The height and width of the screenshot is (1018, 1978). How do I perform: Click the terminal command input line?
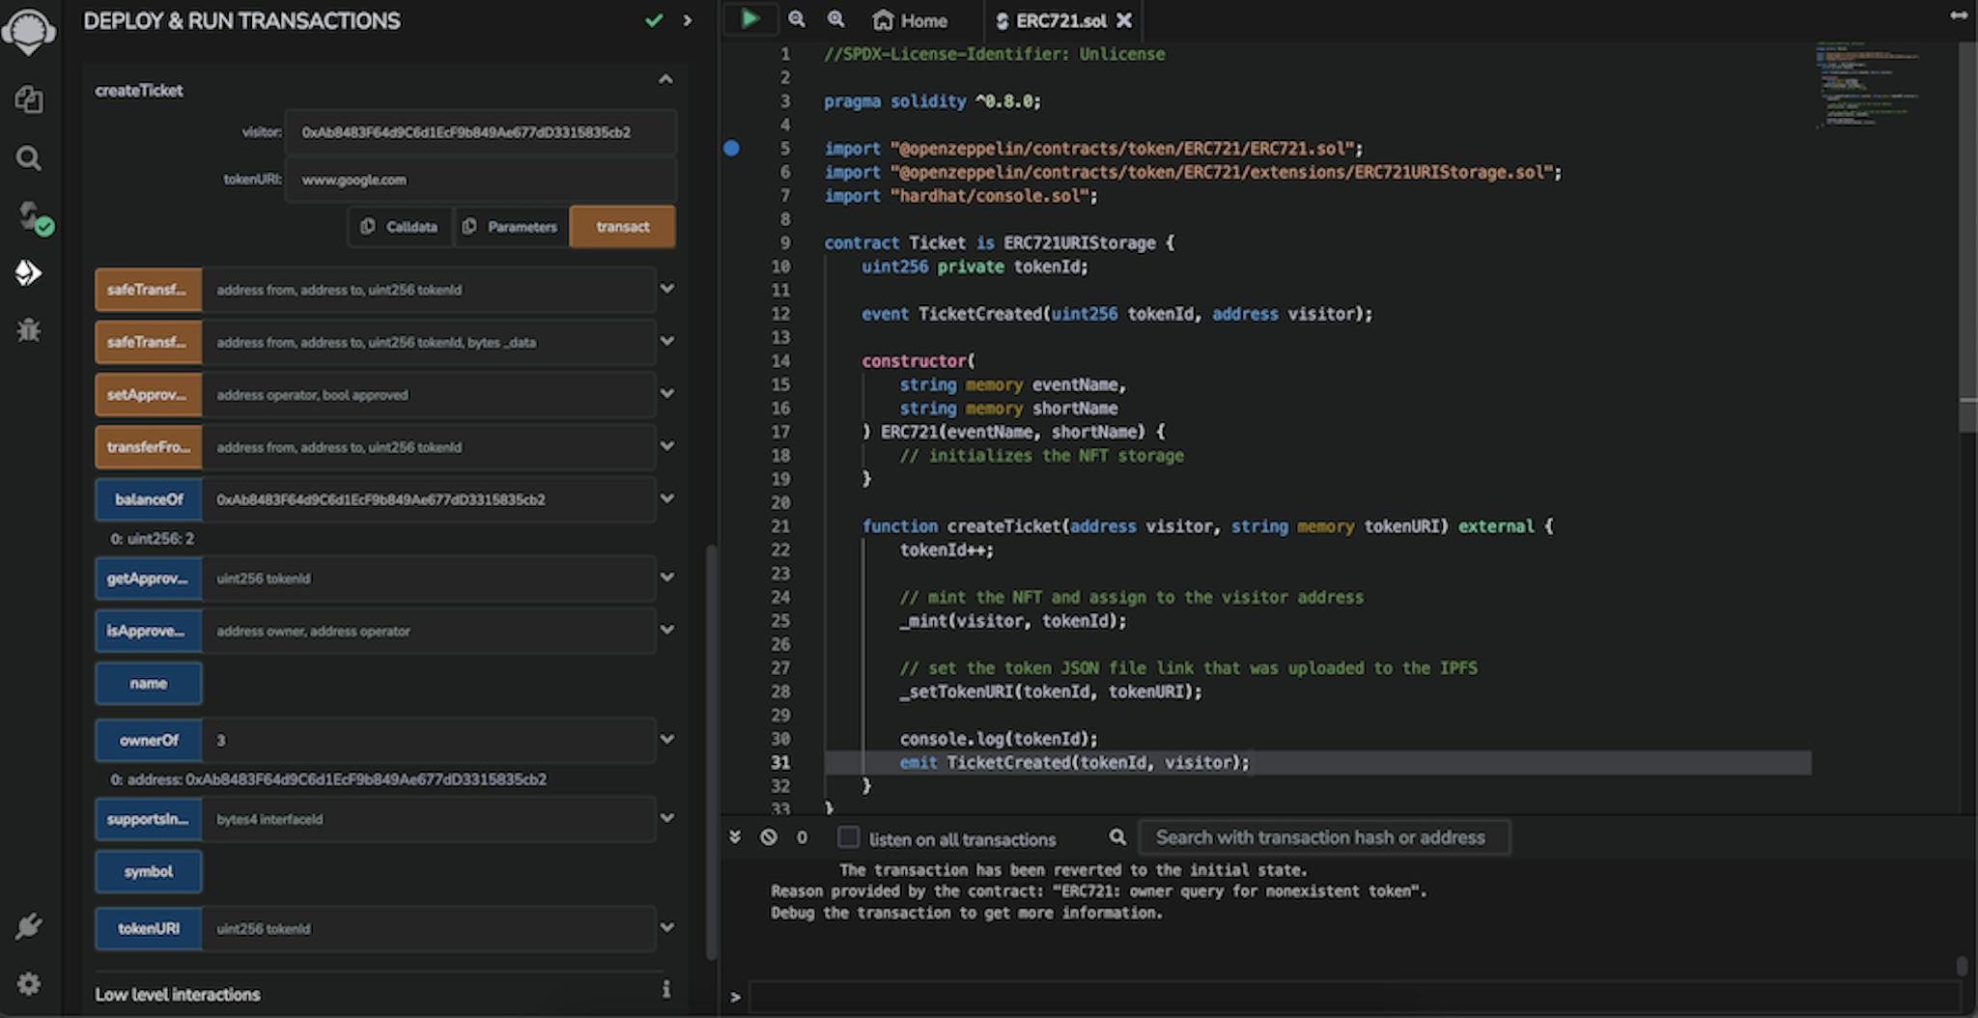coord(1353,996)
